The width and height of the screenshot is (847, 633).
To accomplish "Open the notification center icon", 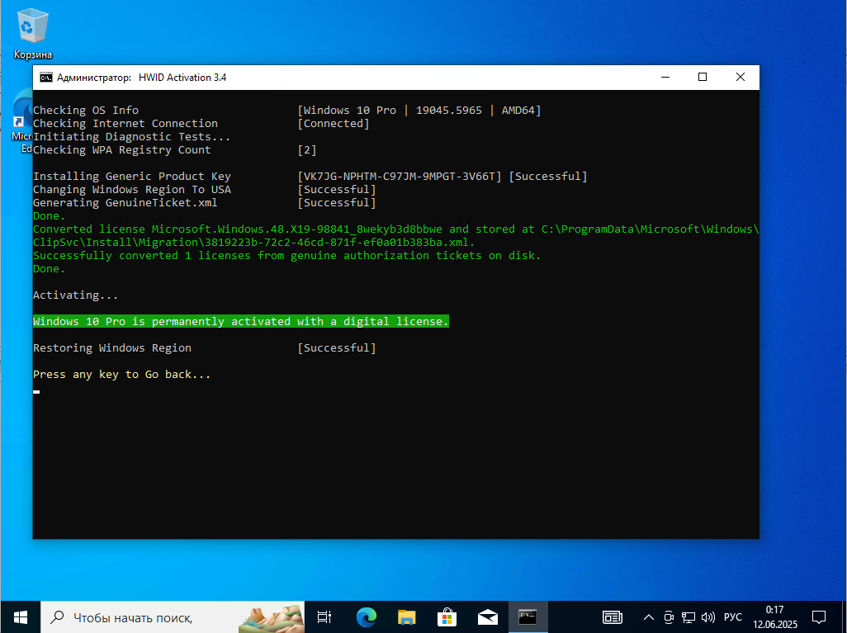I will click(819, 616).
